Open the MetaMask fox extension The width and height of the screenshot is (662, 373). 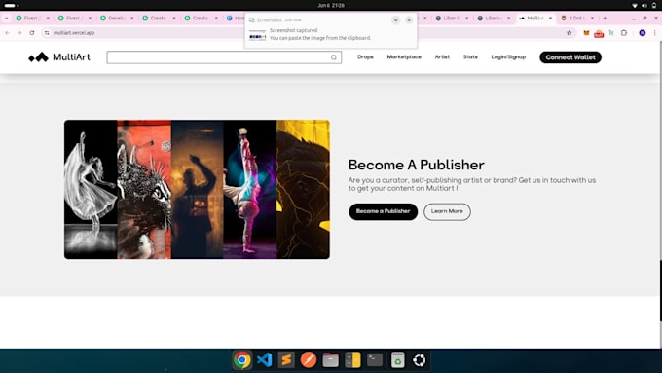(x=586, y=32)
